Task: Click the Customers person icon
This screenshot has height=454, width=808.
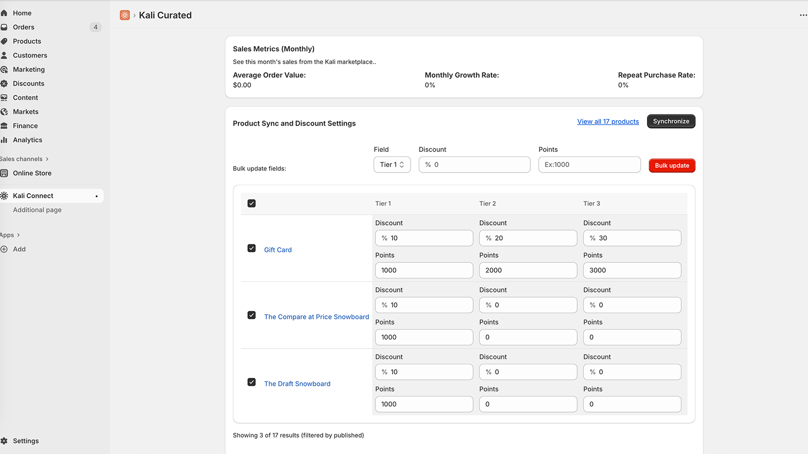Action: coord(4,55)
